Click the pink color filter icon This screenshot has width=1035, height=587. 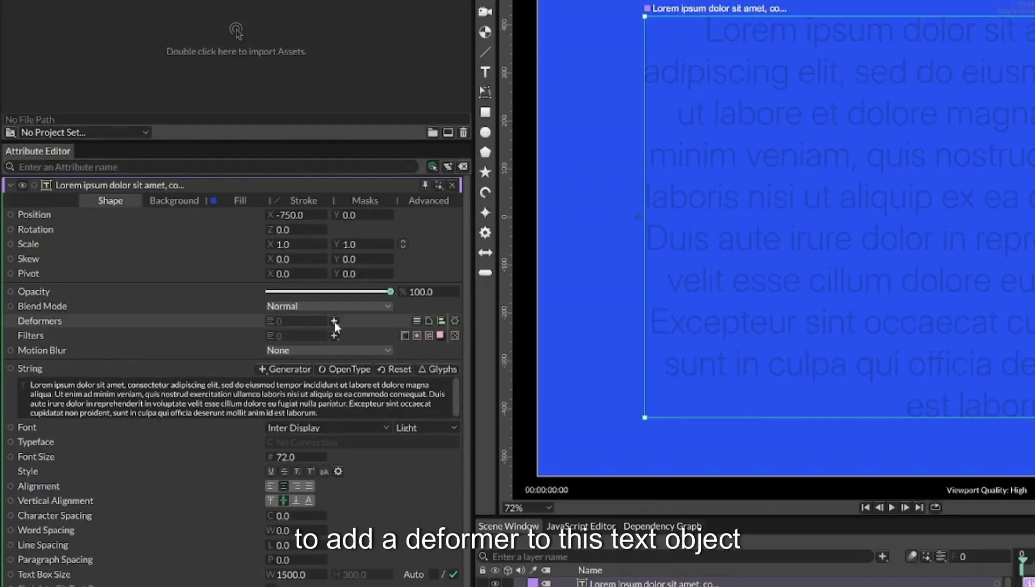click(x=440, y=336)
